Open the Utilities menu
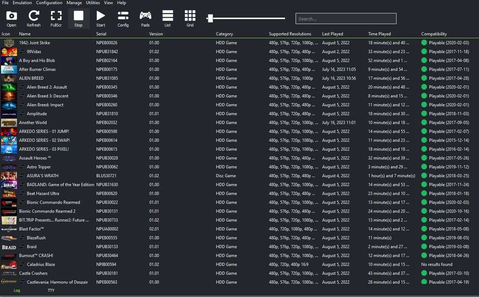The image size is (479, 297). pyautogui.click(x=93, y=3)
